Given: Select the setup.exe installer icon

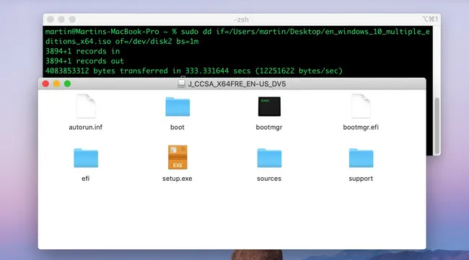Looking at the screenshot, I should click(x=177, y=157).
